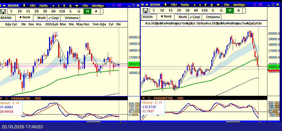This screenshot has width=282, height=131.
Task: Refresh the XUSIN indicator panel
Action: pyautogui.click(x=149, y=98)
